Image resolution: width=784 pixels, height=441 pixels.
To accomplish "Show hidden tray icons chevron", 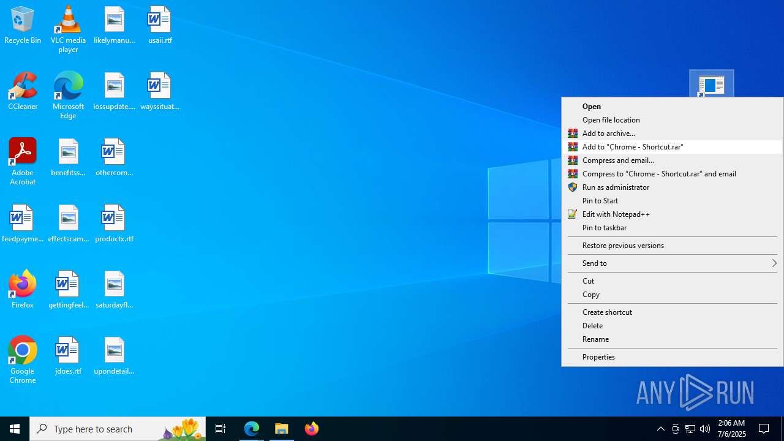I will (661, 429).
